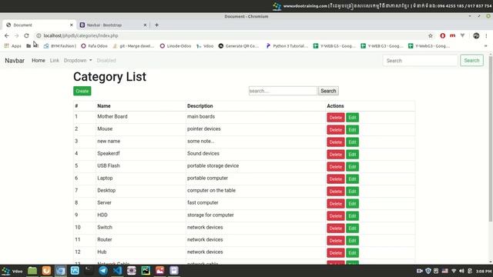493x277 pixels.
Task: Open the red Opera-style extension icon
Action: tap(443, 36)
